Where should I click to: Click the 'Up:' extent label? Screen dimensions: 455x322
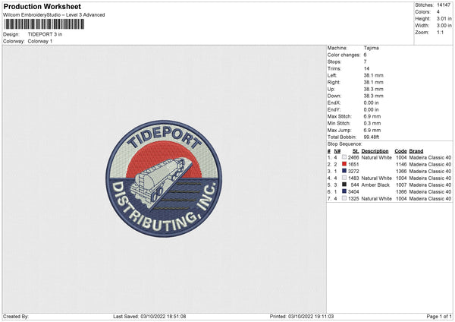[331, 89]
